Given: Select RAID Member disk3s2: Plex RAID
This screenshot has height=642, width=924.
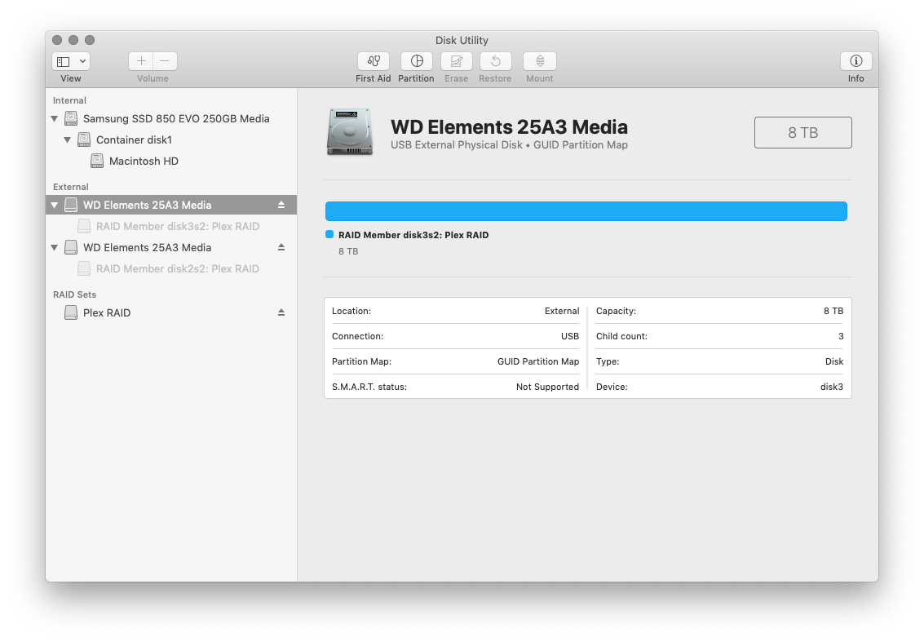Looking at the screenshot, I should point(177,227).
